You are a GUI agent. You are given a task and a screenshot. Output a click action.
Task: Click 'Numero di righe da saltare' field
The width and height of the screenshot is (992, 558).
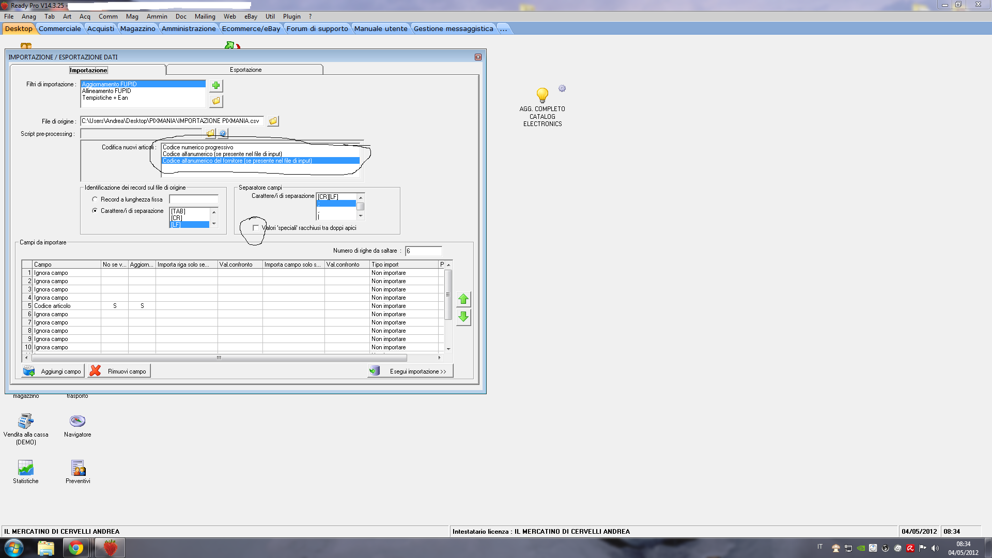coord(423,251)
